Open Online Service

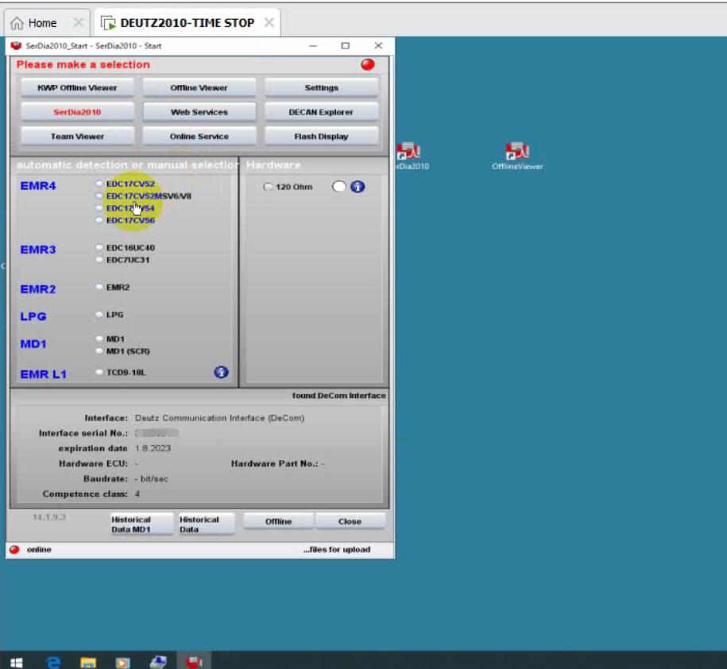pos(199,137)
